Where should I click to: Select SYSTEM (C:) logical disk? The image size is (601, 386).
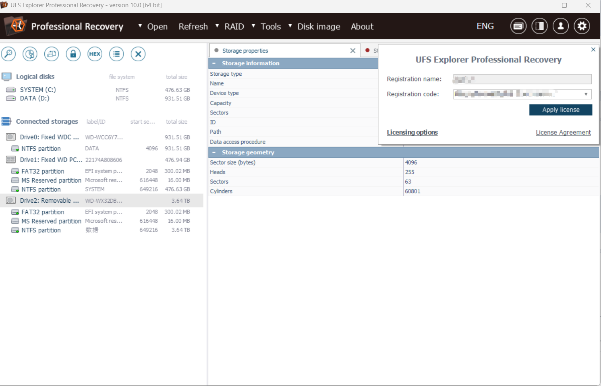102,90
